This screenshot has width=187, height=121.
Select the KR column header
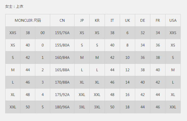97,20
